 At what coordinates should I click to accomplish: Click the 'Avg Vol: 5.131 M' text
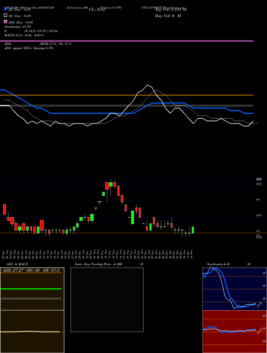point(170,10)
